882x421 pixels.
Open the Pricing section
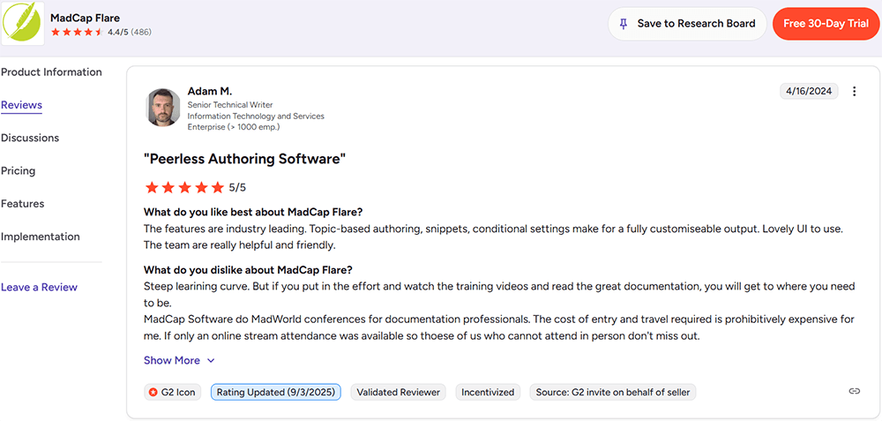point(18,170)
